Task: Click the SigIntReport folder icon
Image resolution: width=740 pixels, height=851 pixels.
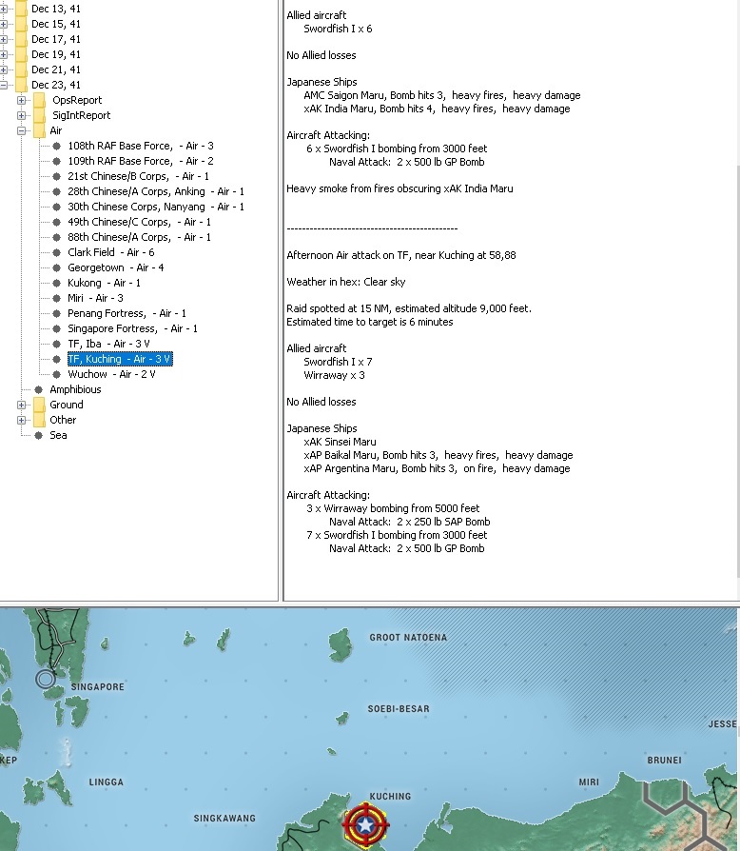Action: pos(39,115)
